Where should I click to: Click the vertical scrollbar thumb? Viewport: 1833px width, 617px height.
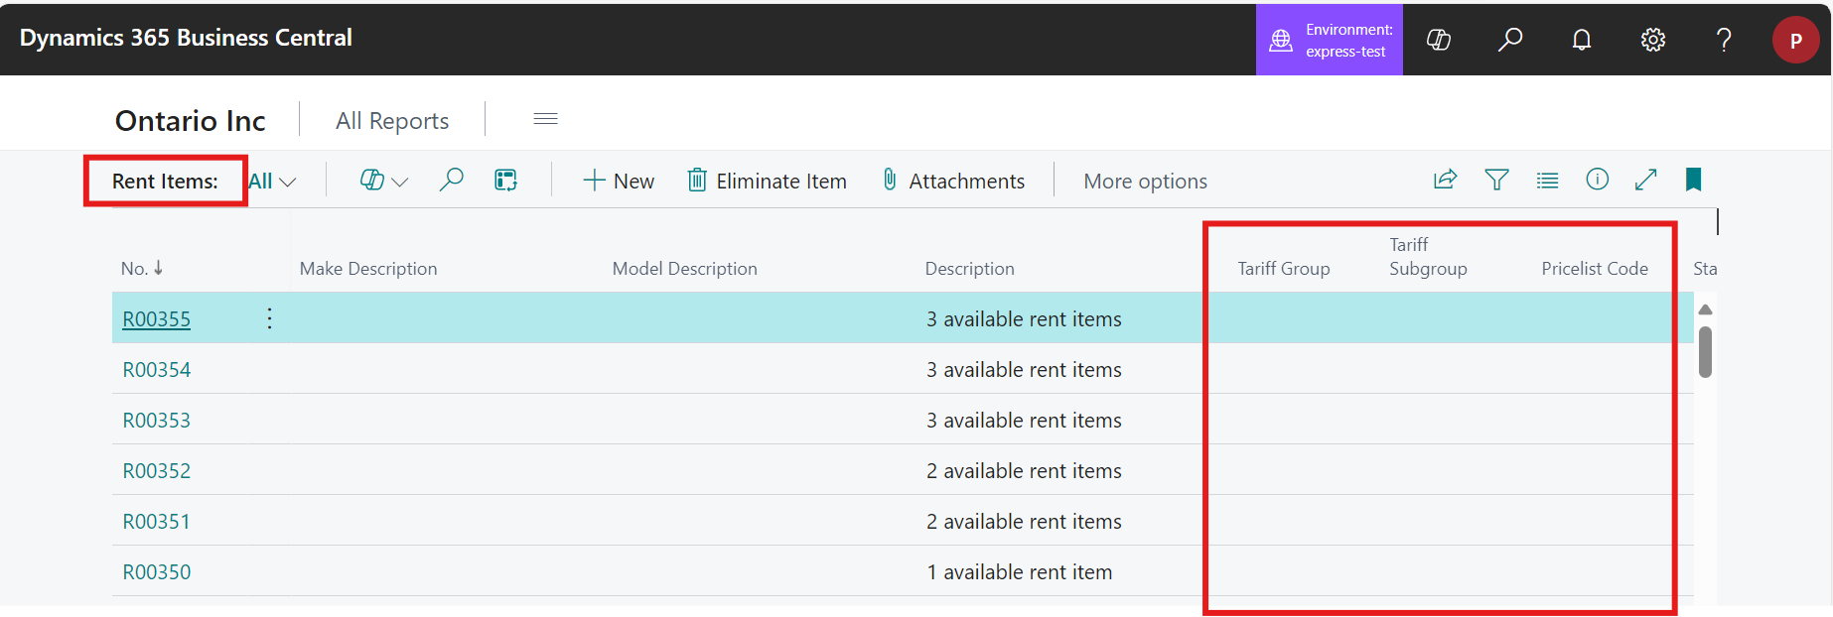pyautogui.click(x=1705, y=352)
